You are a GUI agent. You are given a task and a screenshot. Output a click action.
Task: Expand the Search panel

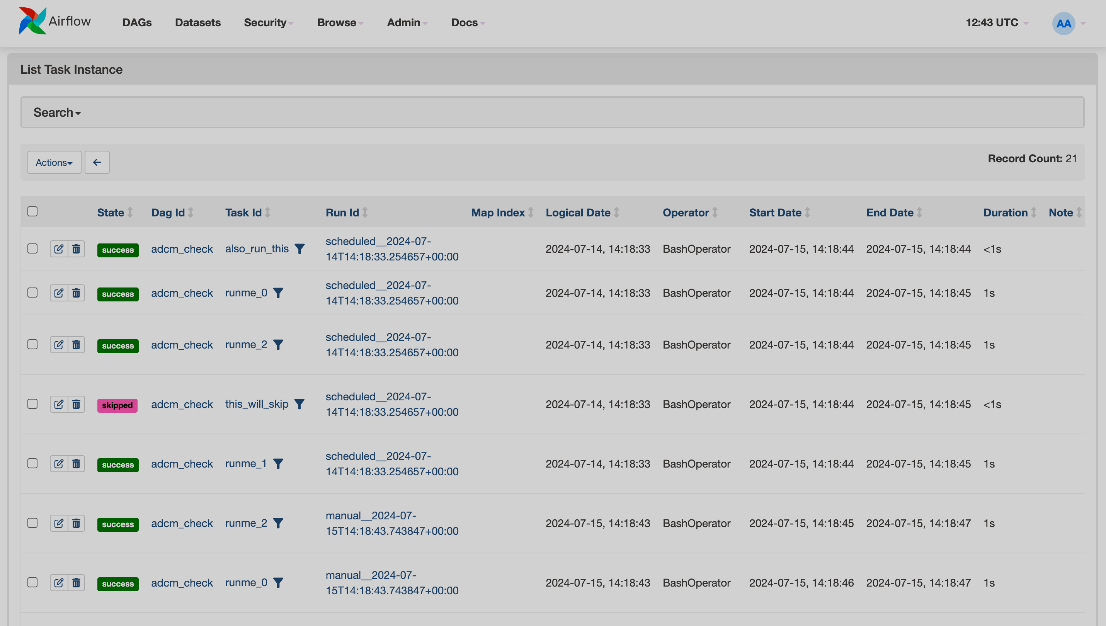click(x=57, y=112)
